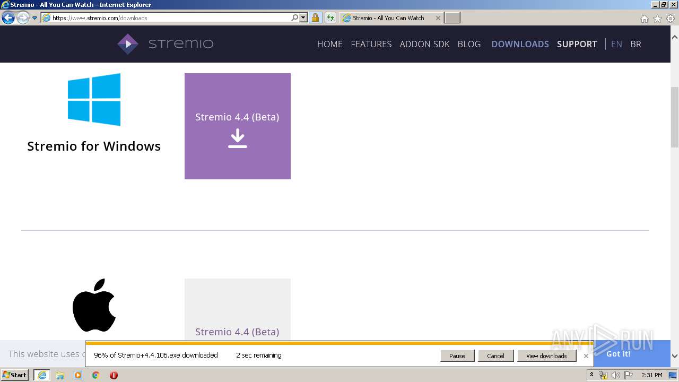679x382 pixels.
Task: Download Stremio 4.4 (Beta) for Windows tile
Action: 238,126
